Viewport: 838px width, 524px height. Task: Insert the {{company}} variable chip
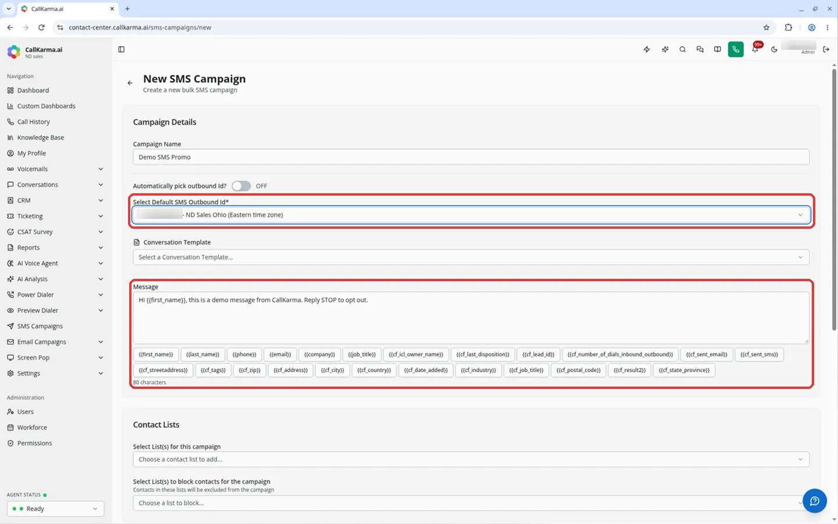pos(319,355)
